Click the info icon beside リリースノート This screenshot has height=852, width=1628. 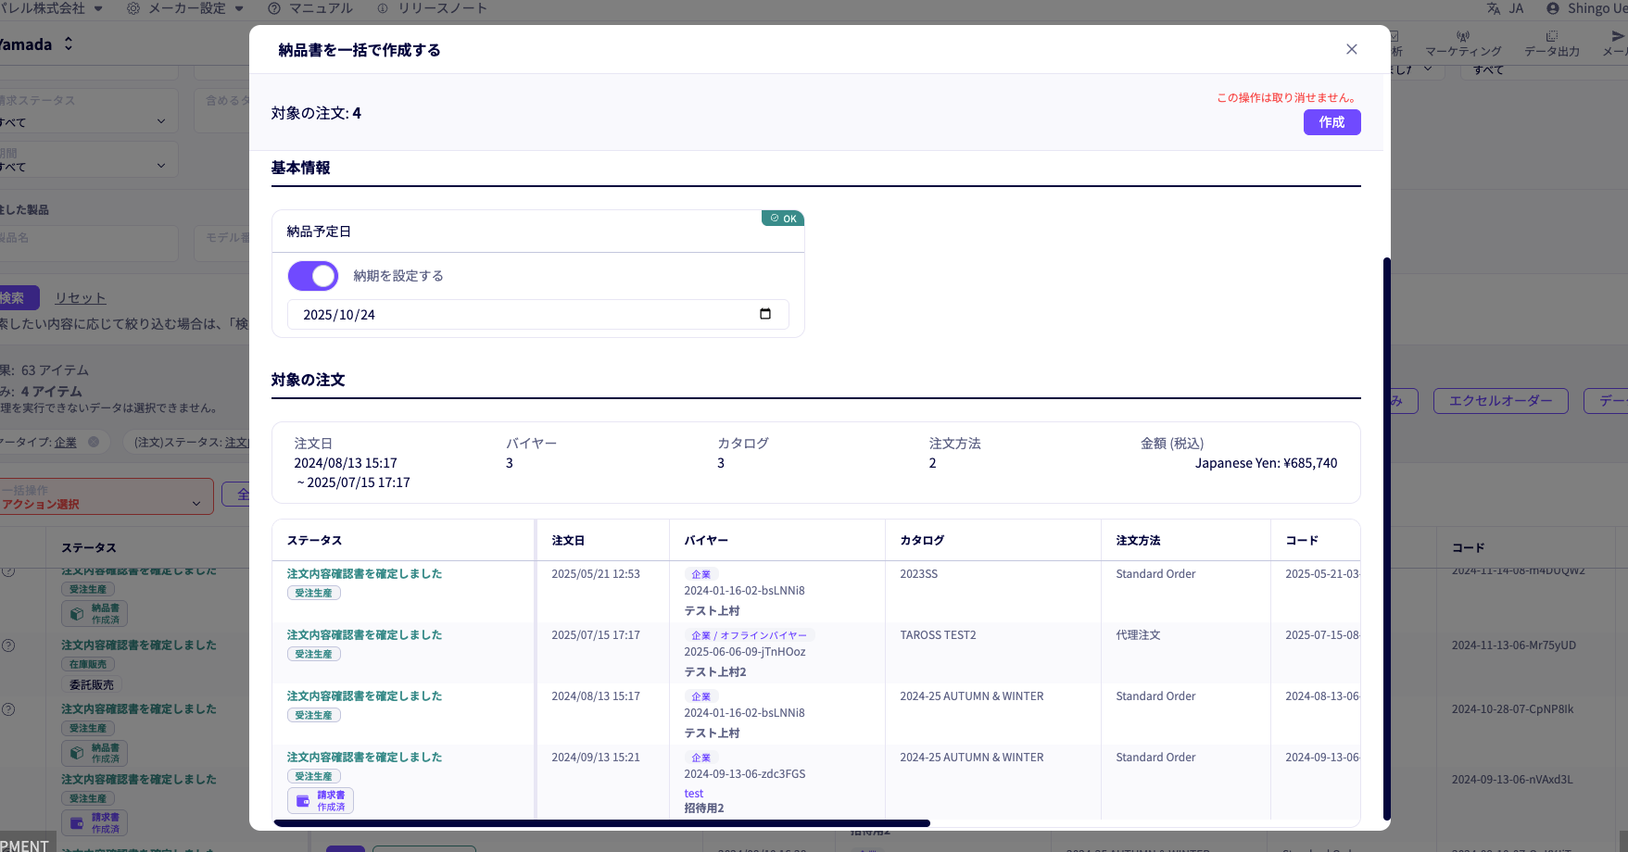383,8
